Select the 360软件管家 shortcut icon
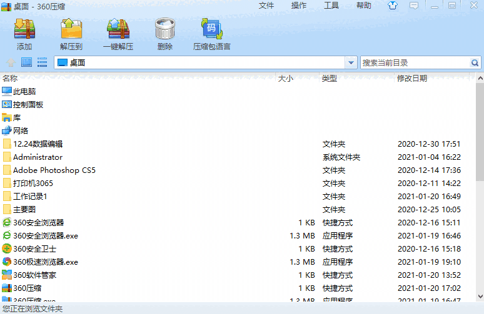The image size is (484, 314). click(7, 275)
